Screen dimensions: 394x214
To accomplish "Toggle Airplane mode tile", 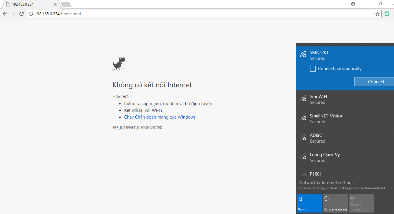I will point(335,203).
